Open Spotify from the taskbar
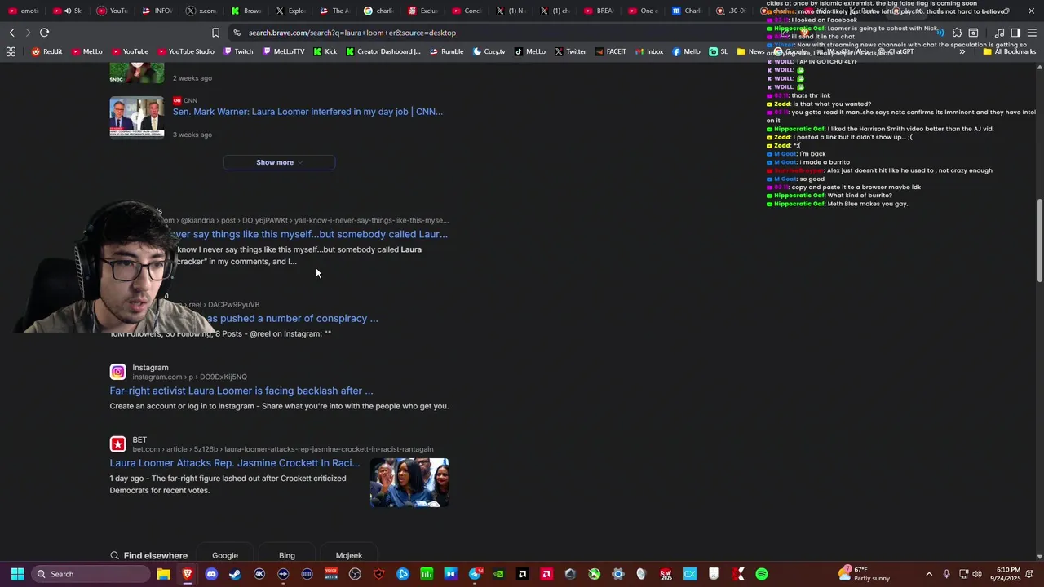Image resolution: width=1044 pixels, height=587 pixels. [x=762, y=574]
